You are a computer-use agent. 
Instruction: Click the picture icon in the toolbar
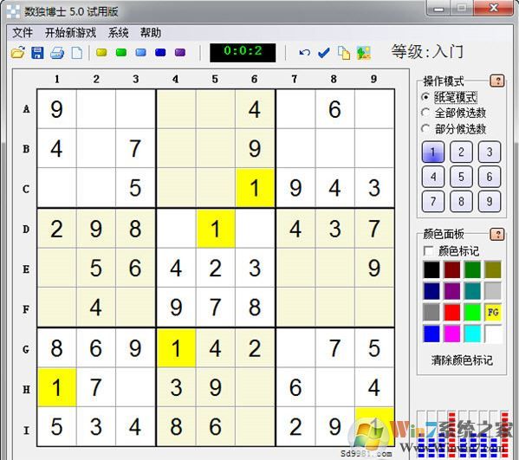(363, 53)
